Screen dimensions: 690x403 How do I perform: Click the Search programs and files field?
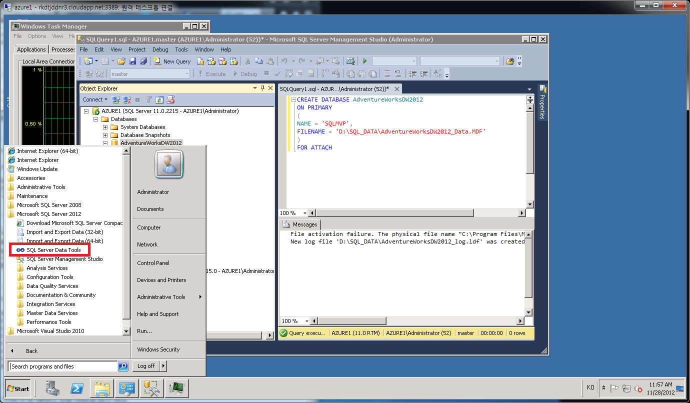click(63, 366)
